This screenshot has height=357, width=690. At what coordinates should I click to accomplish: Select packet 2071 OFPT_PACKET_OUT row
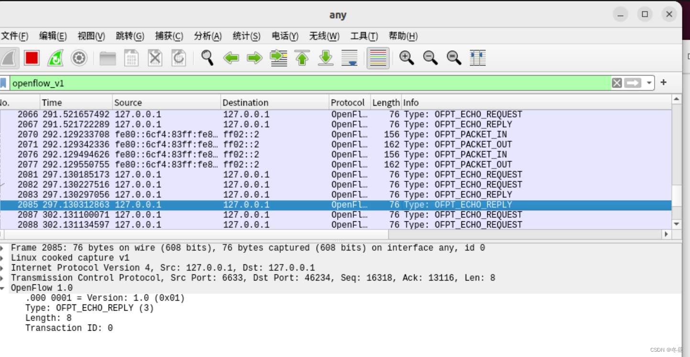tap(336, 145)
